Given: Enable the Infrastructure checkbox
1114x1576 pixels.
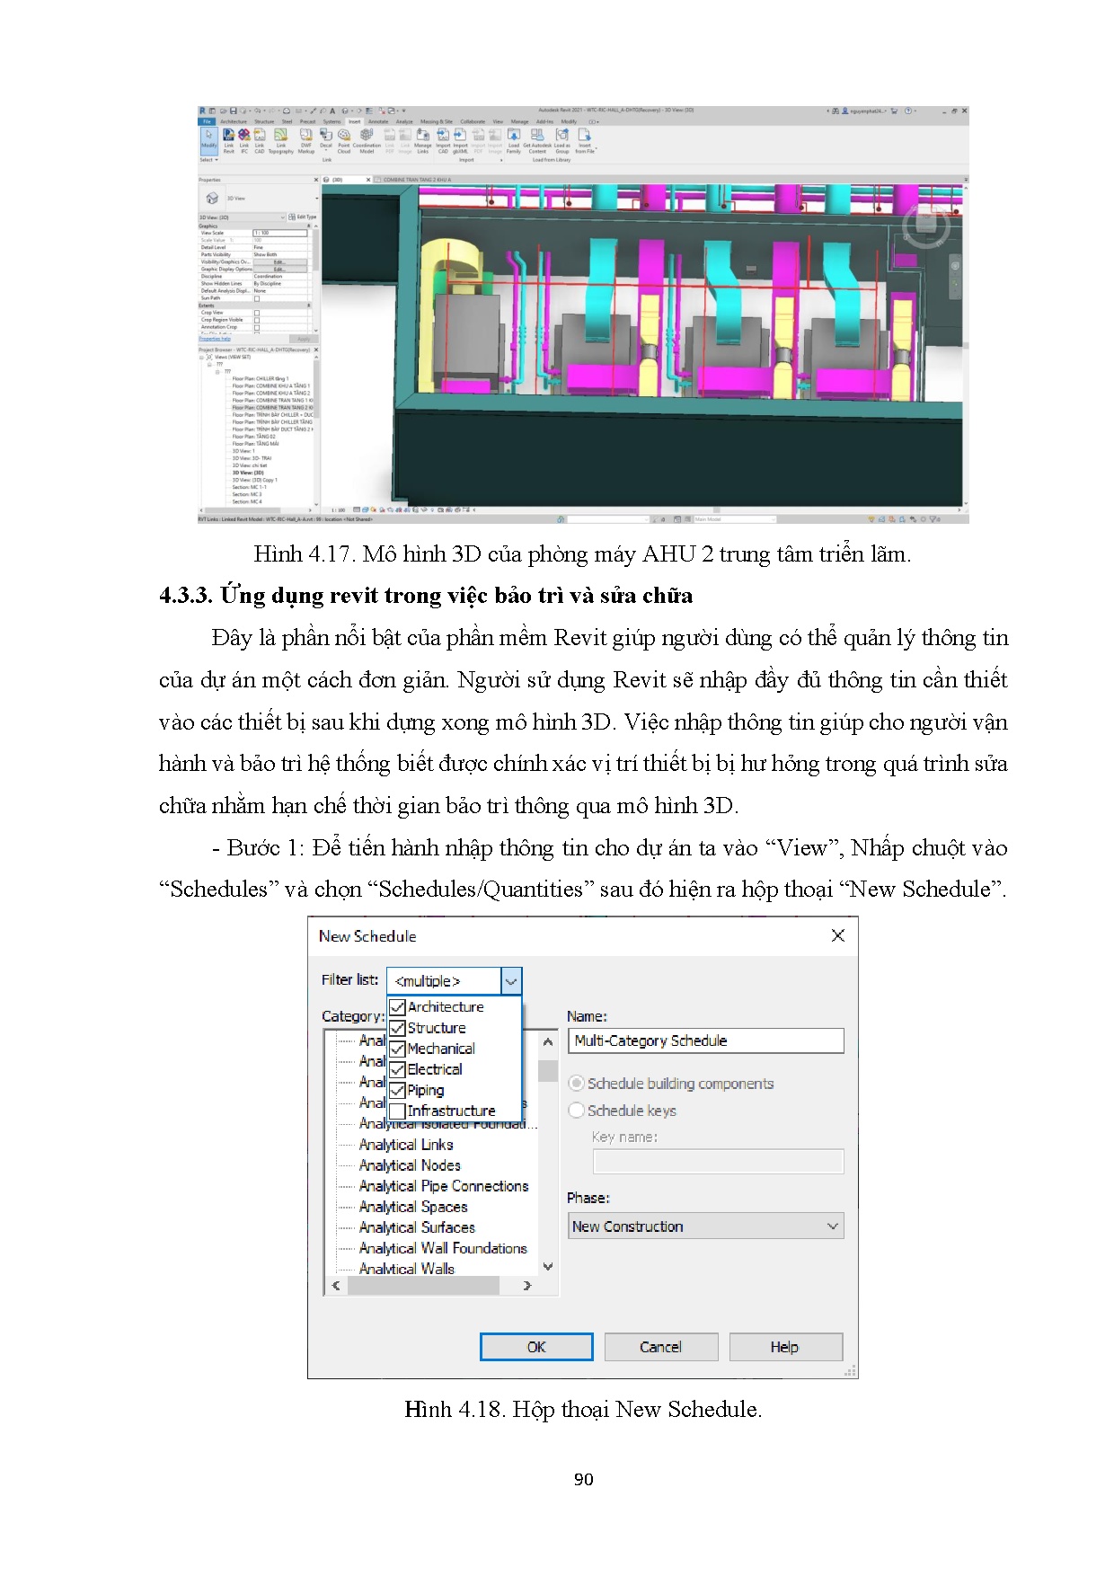Looking at the screenshot, I should click(397, 1111).
